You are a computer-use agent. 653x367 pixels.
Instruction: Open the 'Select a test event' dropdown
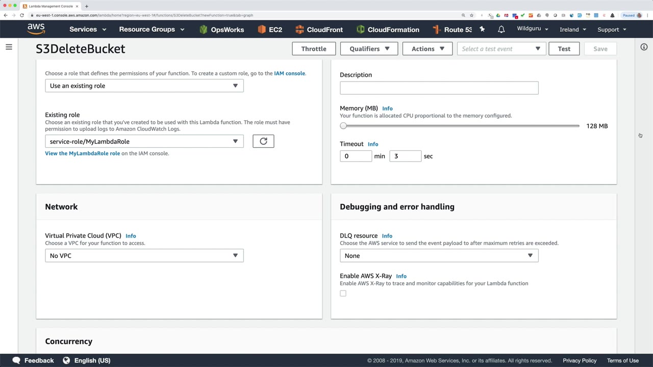tap(501, 49)
